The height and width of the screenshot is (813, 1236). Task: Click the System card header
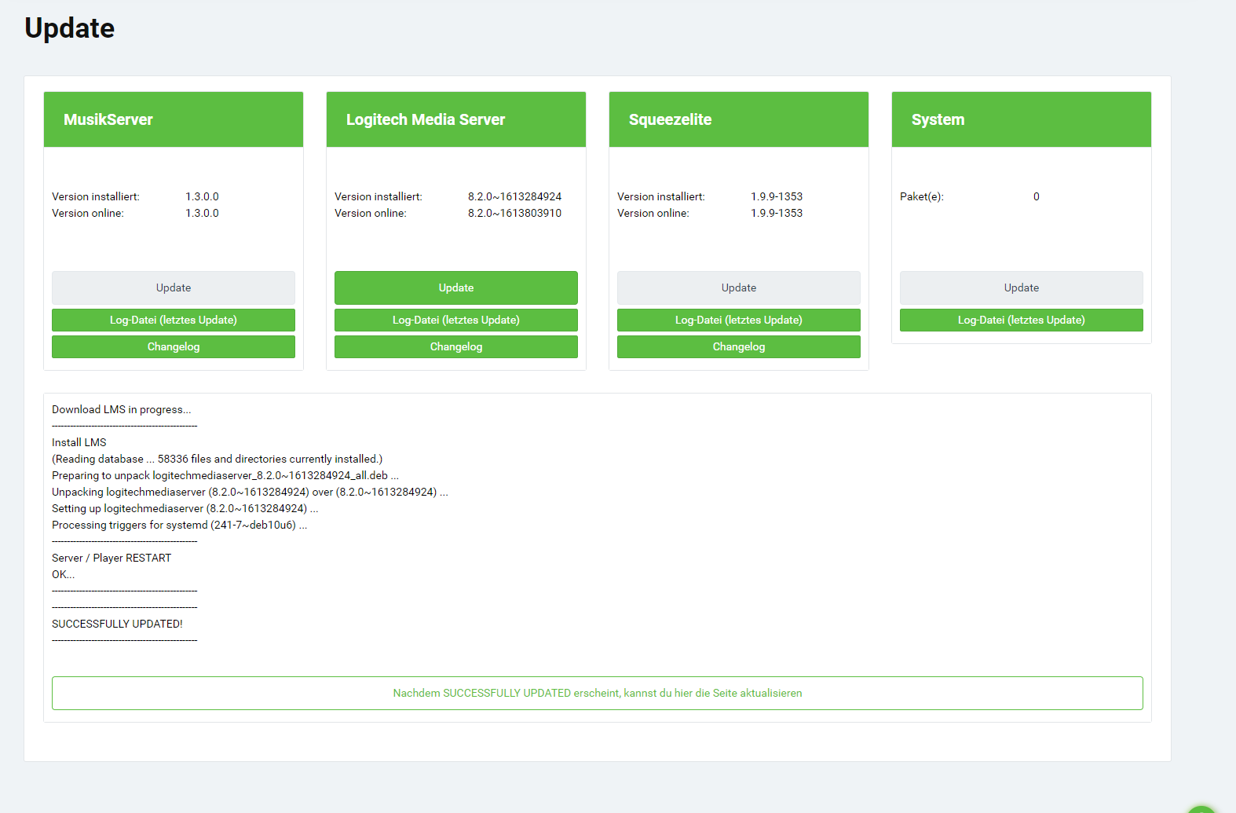coord(1022,119)
